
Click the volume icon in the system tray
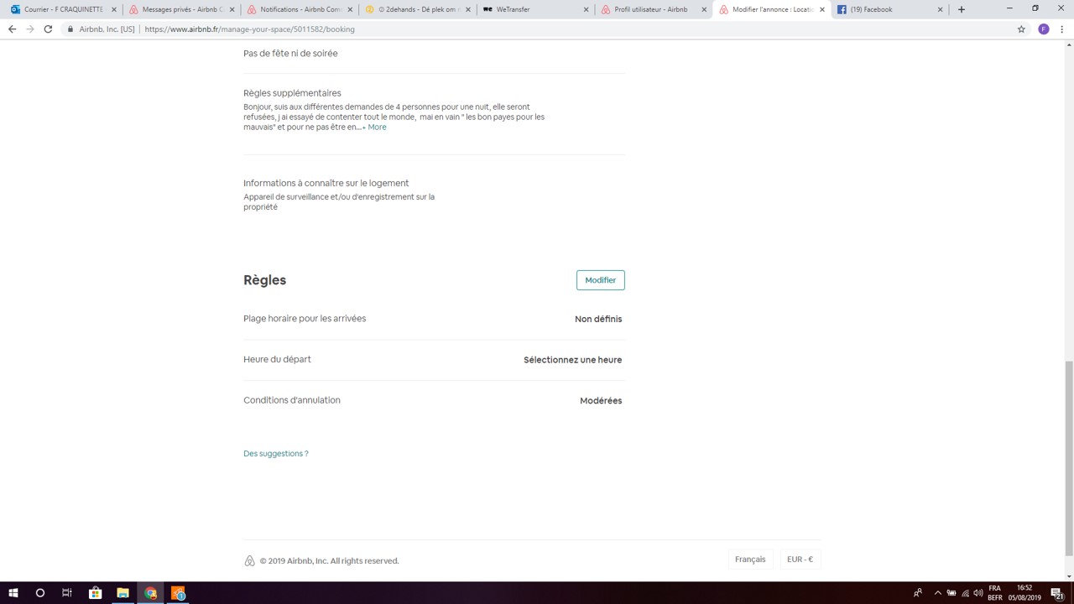click(x=978, y=593)
